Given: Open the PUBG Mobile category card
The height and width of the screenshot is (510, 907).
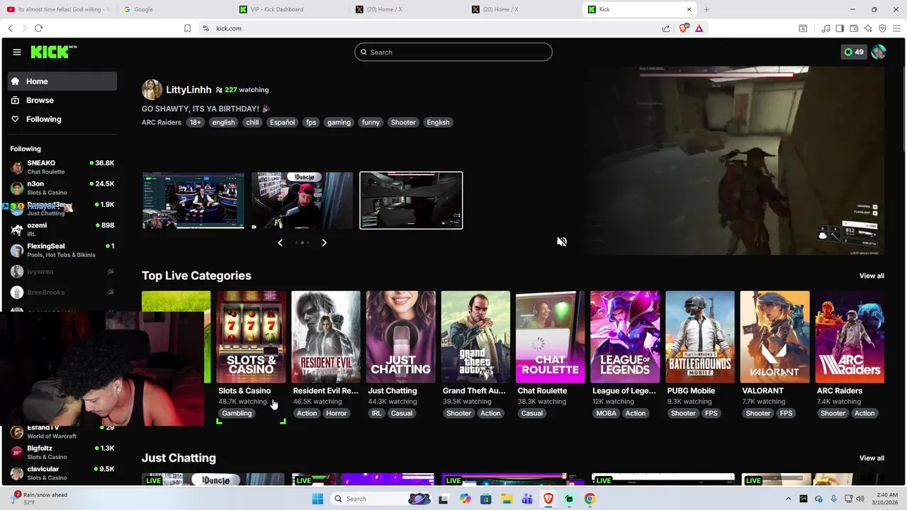Looking at the screenshot, I should click(x=700, y=337).
